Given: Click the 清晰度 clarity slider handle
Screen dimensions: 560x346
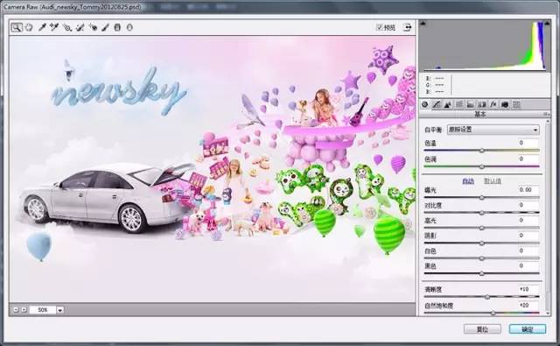Looking at the screenshot, I should click(487, 297).
